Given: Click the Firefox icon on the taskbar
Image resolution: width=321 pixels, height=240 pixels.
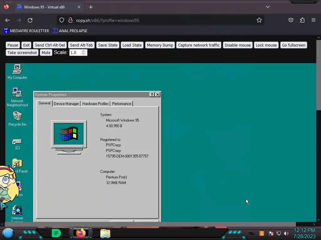Looking at the screenshot, I should (x=81, y=233).
